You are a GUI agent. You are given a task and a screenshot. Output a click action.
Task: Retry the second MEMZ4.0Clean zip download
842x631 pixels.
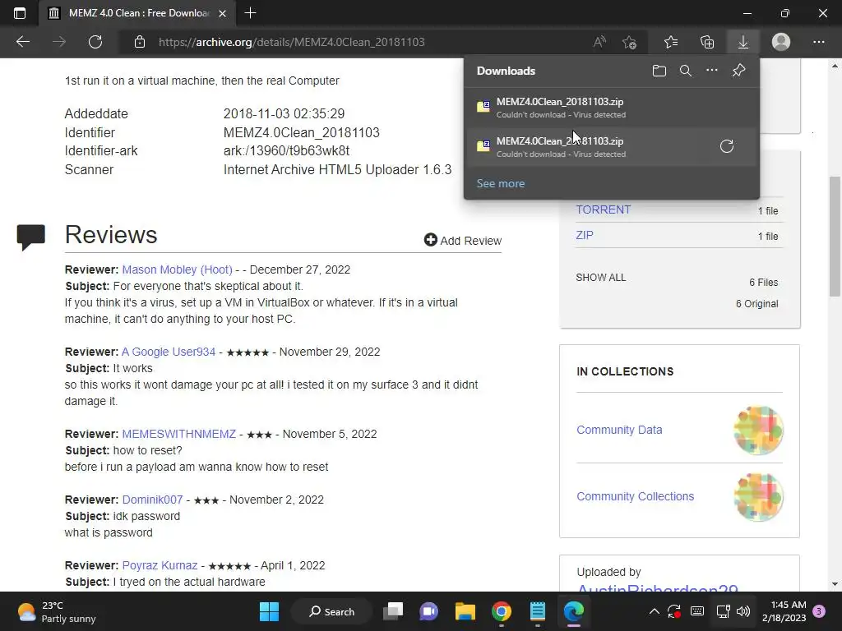point(727,146)
